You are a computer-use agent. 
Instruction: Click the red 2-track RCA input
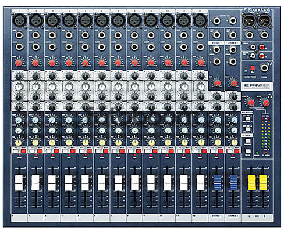point(262,46)
